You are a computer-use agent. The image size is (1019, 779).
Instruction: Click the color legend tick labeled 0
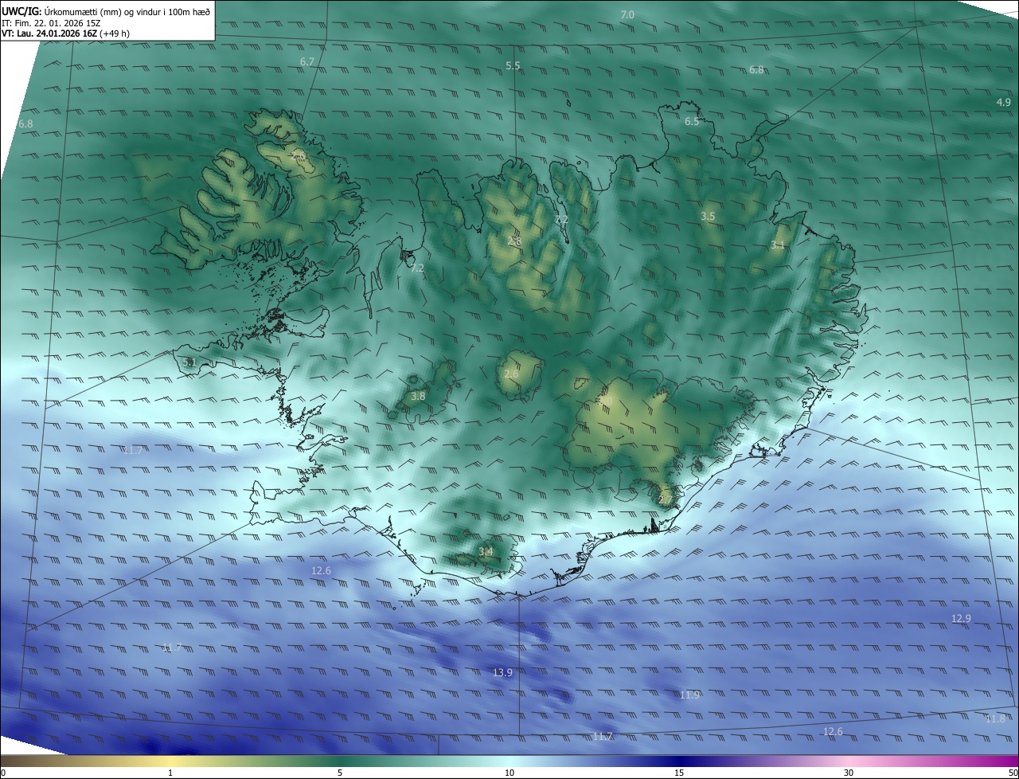2,773
